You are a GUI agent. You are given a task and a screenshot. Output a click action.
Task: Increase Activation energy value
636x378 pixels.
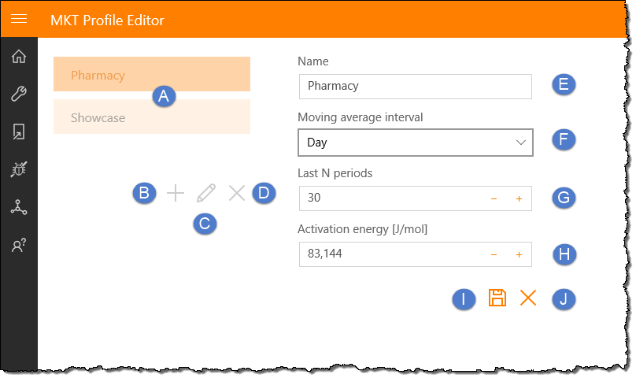[x=519, y=255]
